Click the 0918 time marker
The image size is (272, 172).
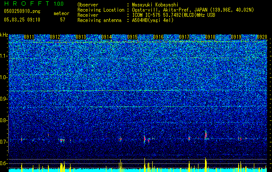pyautogui.click(x=210, y=37)
